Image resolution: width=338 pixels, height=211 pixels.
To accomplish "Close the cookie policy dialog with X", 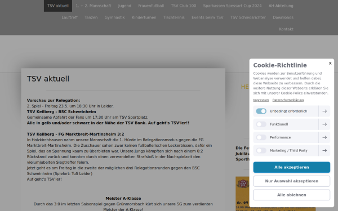I will [x=330, y=63].
